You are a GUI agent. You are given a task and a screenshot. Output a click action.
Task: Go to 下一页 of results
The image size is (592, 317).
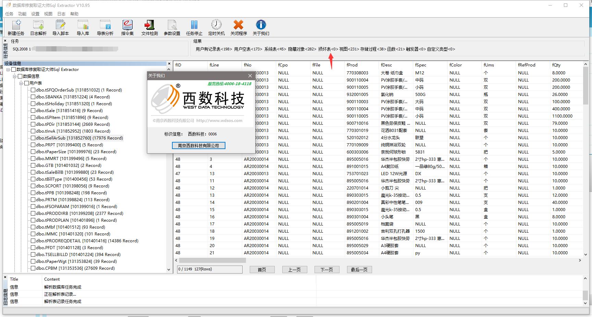tap(327, 270)
